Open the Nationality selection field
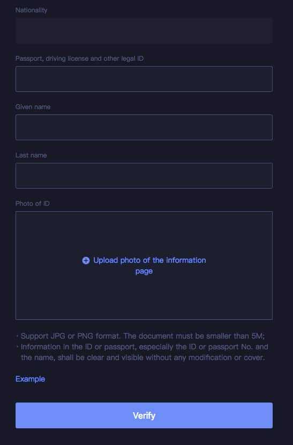293x445 pixels. click(144, 31)
